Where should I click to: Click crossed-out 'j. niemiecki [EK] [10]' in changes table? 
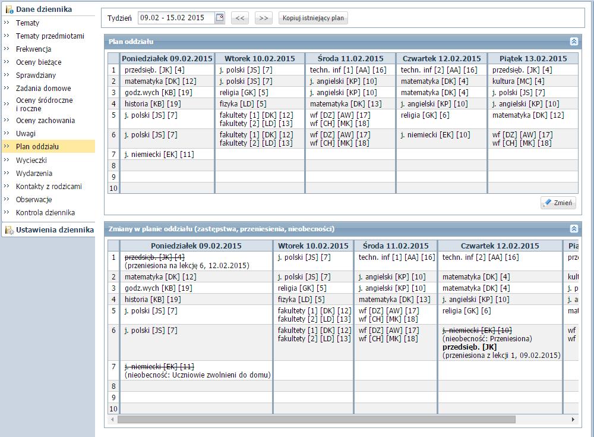[477, 331]
